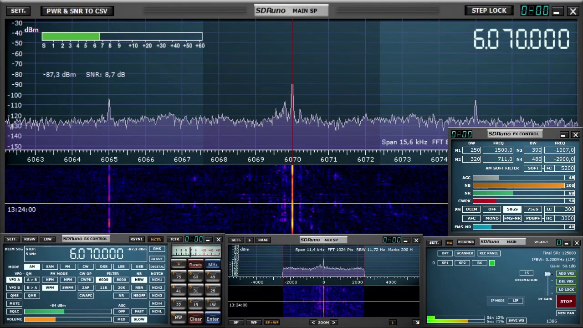Click PWR & SNR TO CSV button
Viewport: 583px width, 328px height.
pyautogui.click(x=77, y=10)
